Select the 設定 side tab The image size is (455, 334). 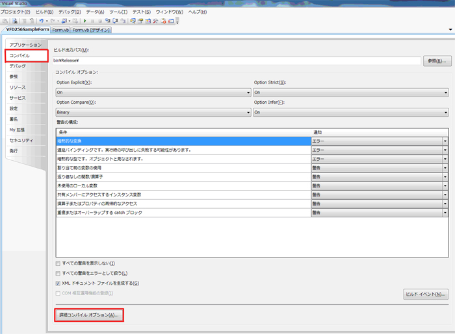pos(25,108)
